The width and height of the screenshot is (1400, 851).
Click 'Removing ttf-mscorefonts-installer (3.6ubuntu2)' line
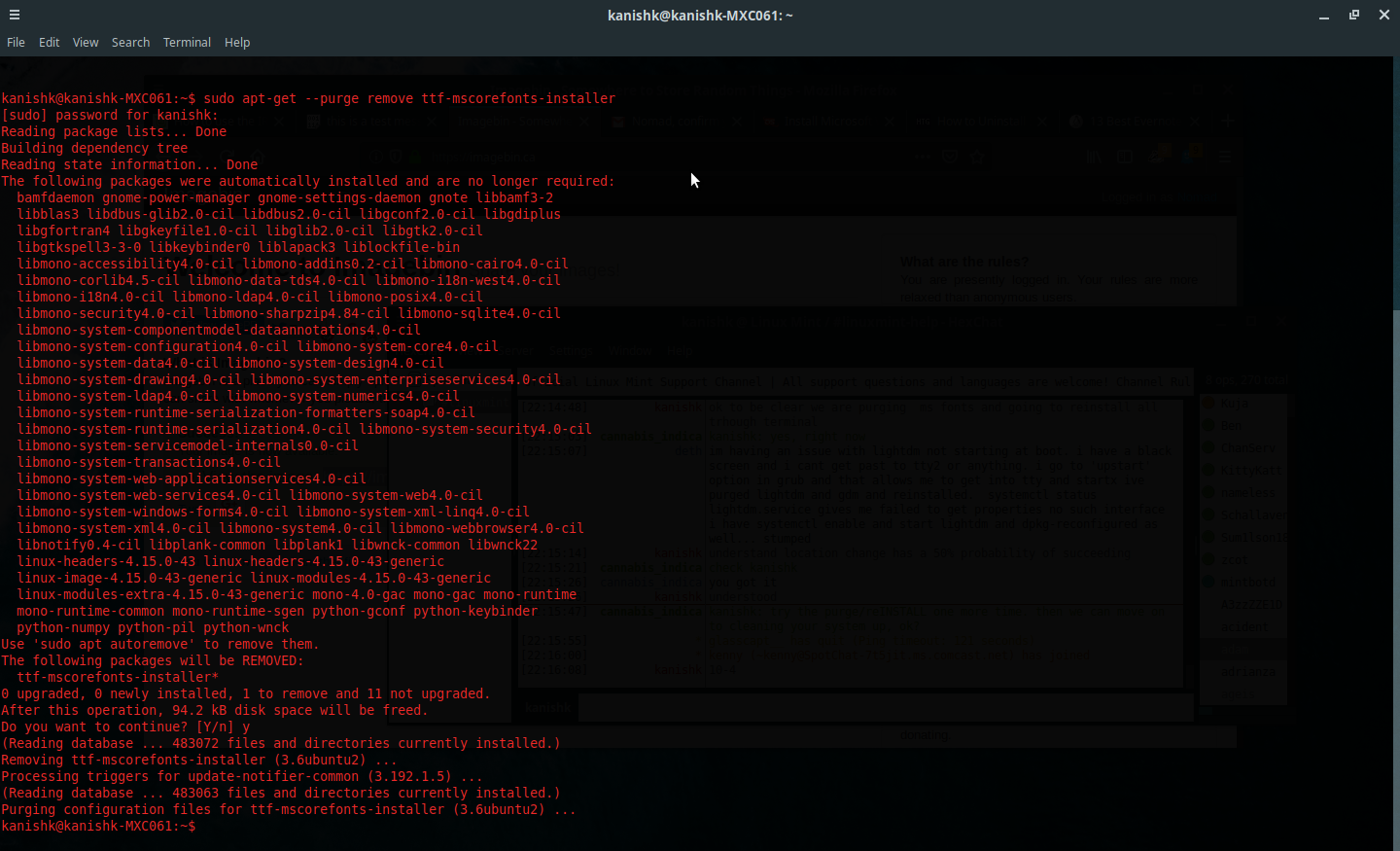(x=199, y=760)
